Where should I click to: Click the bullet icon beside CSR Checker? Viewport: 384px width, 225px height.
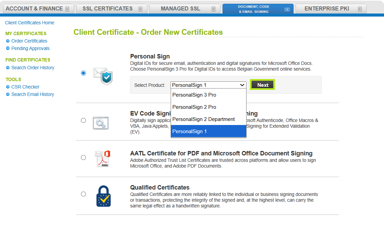pos(7,87)
